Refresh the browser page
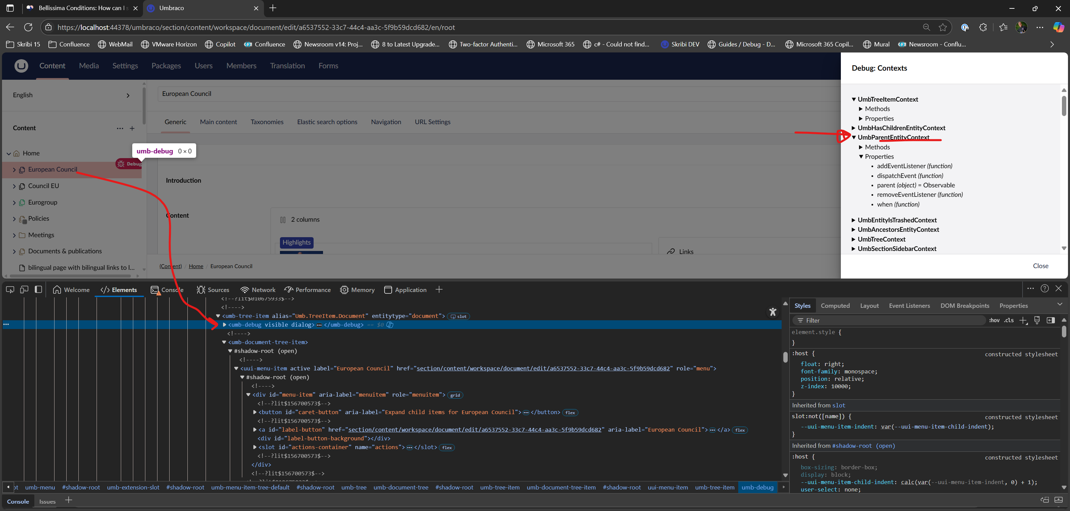1070x511 pixels. 28,28
